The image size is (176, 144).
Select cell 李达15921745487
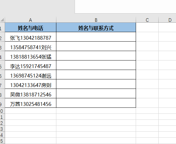[31, 65]
